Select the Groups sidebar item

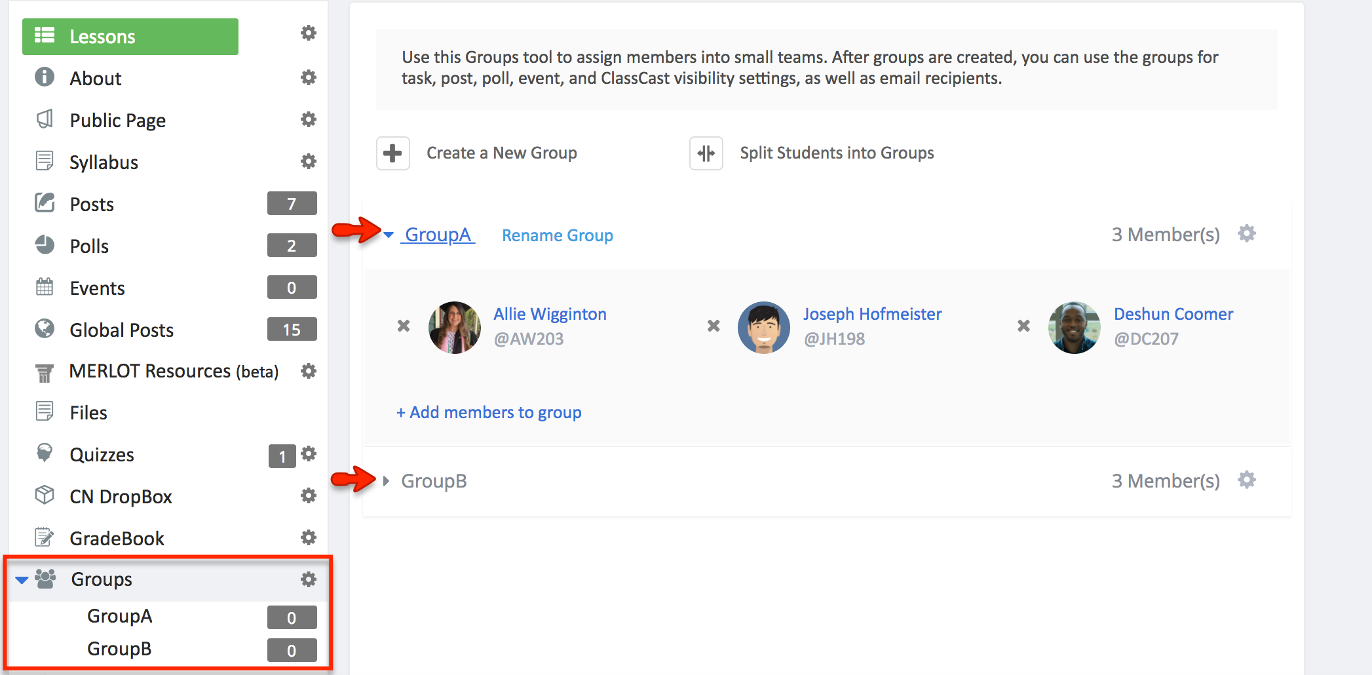(102, 579)
